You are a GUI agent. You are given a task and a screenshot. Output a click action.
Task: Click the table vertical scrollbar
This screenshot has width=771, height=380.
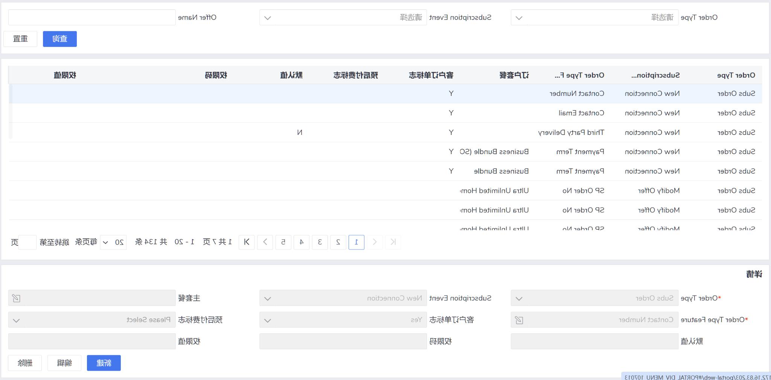click(x=11, y=112)
